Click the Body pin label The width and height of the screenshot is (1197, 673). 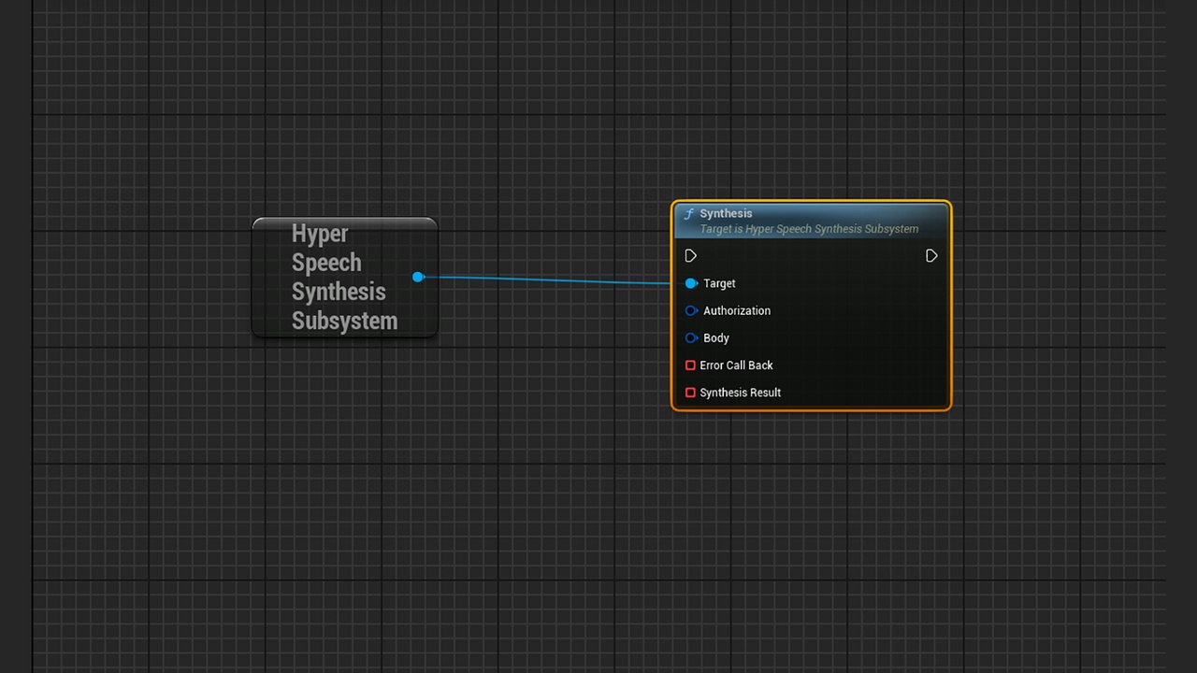[715, 338]
